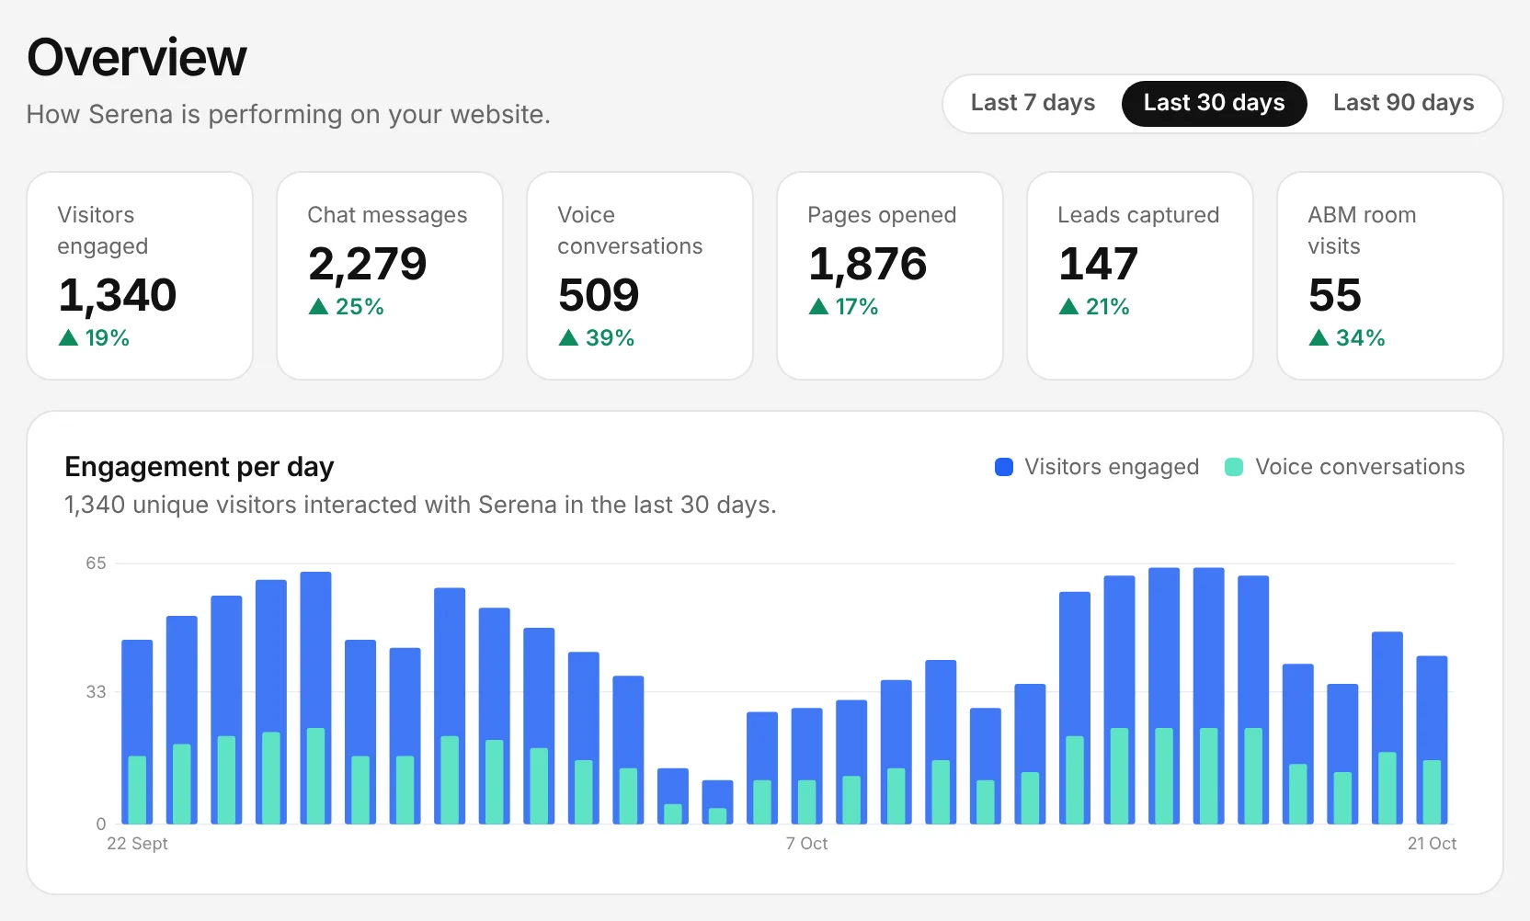Click the 21 Oct axis label
The width and height of the screenshot is (1530, 921).
(1432, 844)
